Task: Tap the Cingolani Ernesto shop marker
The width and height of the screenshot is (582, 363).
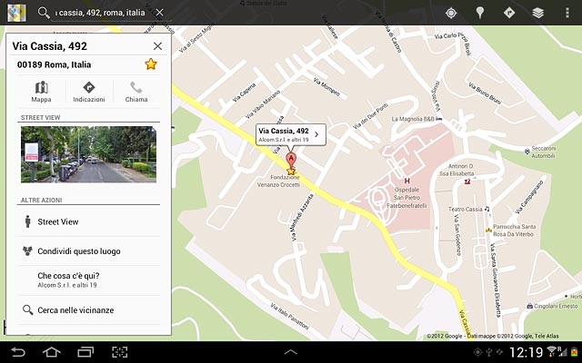Action: 529,306
